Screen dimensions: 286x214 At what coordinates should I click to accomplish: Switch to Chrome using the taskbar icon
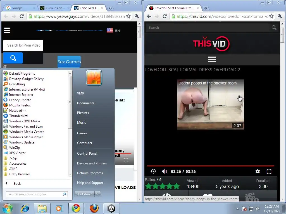point(76,208)
